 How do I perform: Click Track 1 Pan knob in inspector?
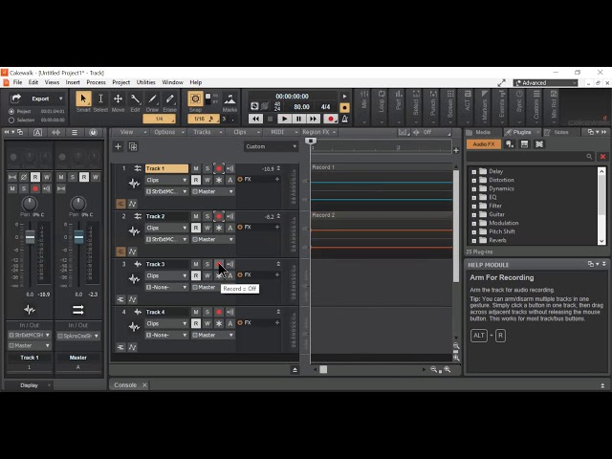[x=30, y=204]
